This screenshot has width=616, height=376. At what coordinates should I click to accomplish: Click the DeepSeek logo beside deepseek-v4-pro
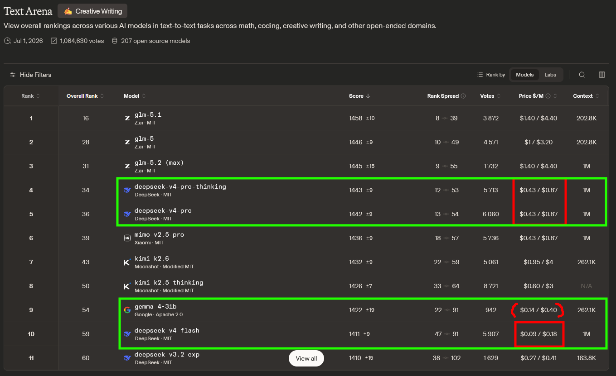click(x=127, y=214)
